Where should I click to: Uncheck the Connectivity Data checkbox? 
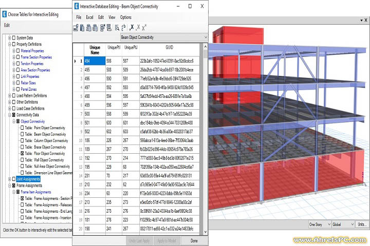pos(14,115)
